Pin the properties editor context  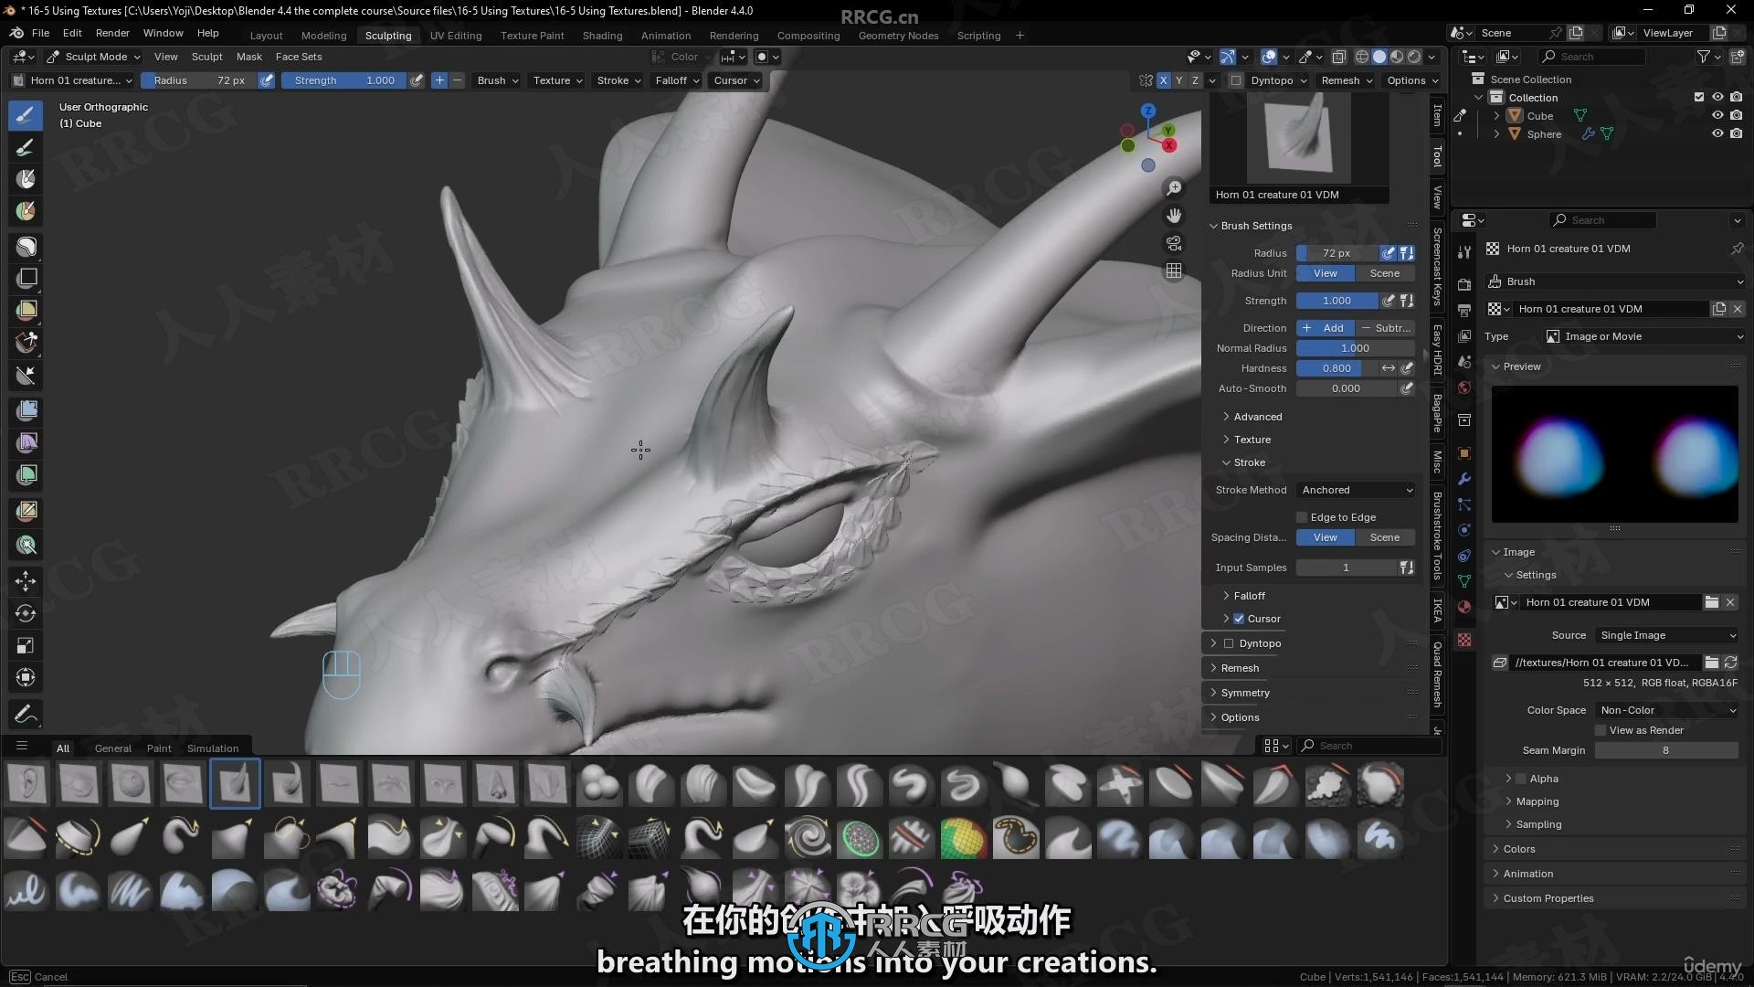pos(1738,249)
